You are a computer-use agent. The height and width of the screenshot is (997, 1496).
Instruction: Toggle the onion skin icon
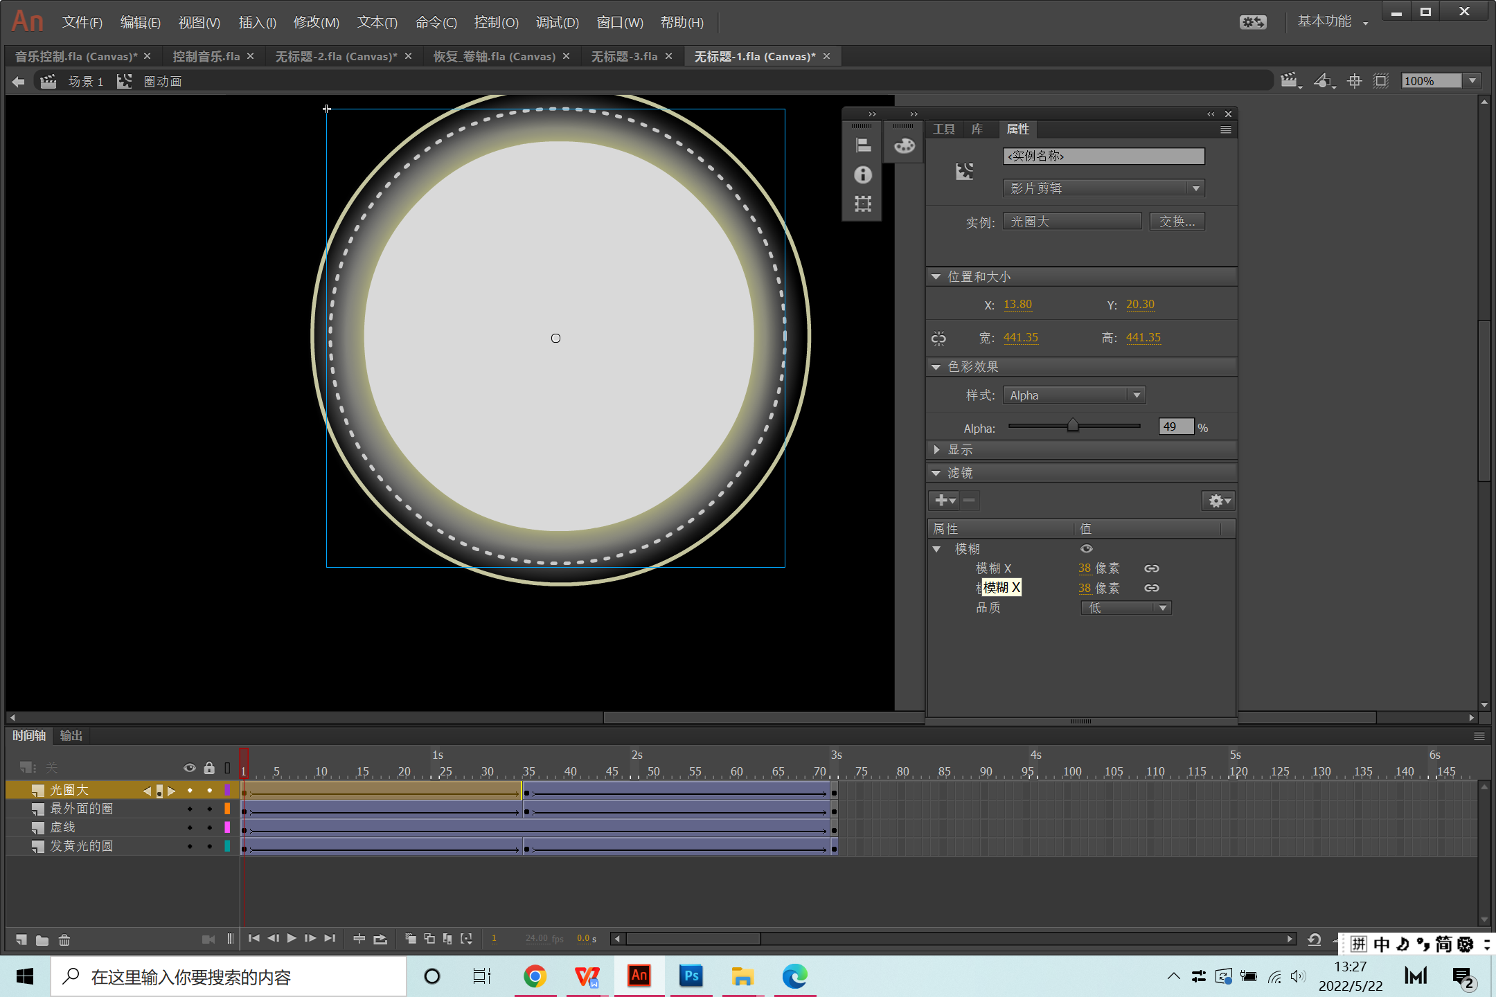click(411, 939)
